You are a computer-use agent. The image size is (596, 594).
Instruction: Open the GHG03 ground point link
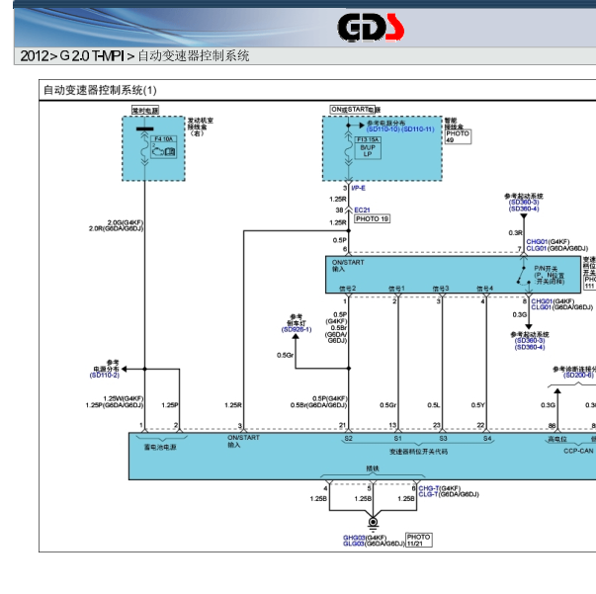[354, 538]
